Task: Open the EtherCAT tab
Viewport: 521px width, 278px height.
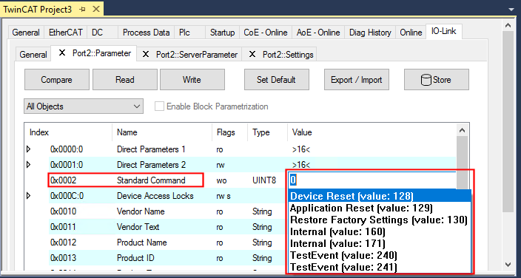Action: (x=65, y=33)
